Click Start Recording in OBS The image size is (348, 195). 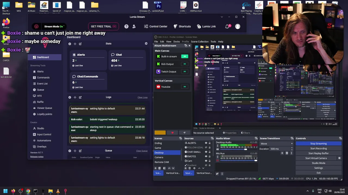click(318, 148)
